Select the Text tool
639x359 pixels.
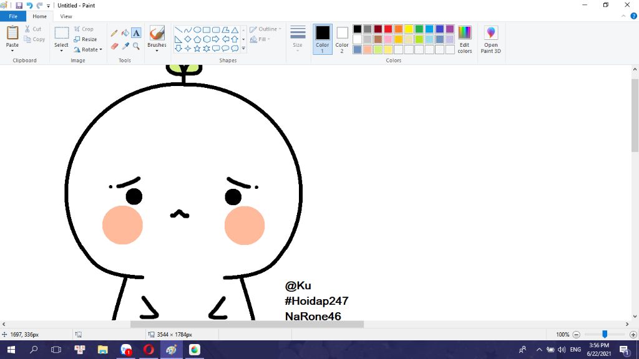coord(136,33)
